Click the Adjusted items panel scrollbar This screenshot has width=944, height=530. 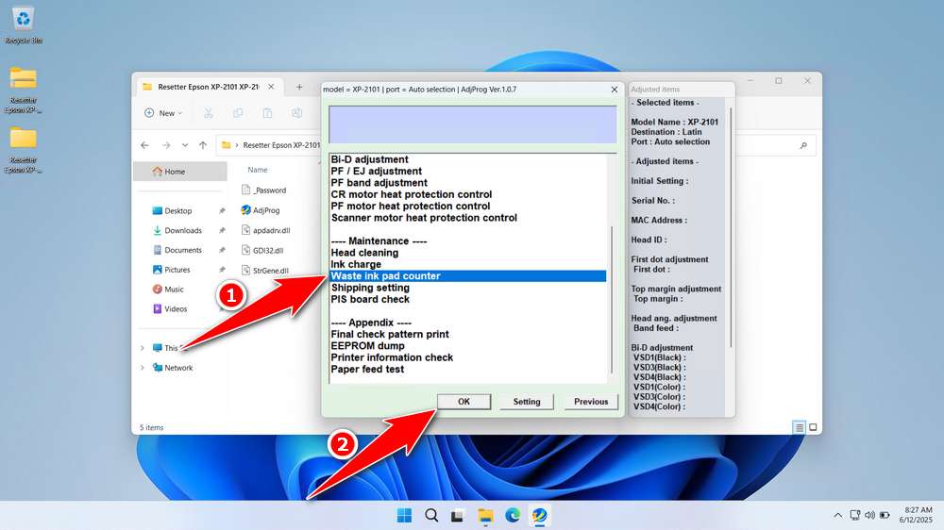[x=731, y=227]
